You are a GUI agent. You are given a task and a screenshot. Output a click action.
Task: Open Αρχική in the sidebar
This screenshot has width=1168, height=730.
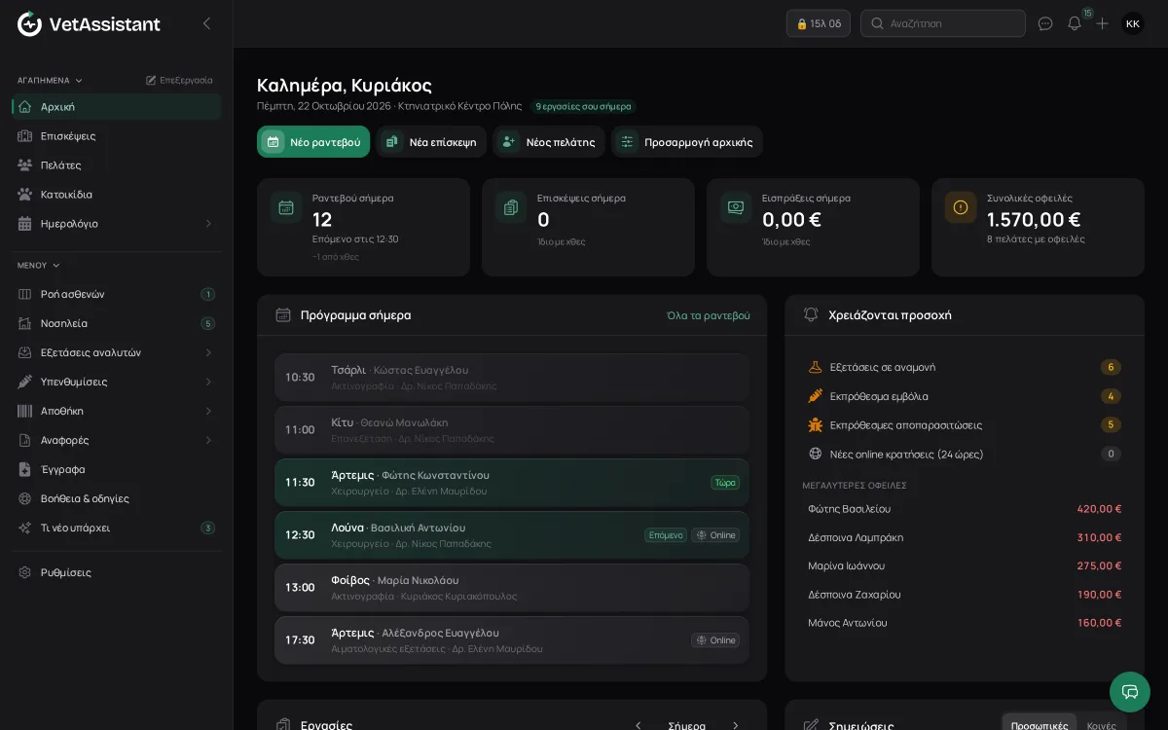116,107
